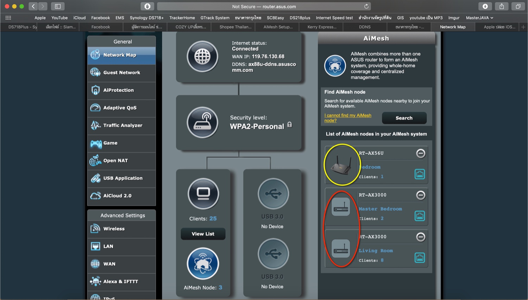This screenshot has height=300, width=528.
Task: Click the Safari address bar
Action: pyautogui.click(x=264, y=6)
